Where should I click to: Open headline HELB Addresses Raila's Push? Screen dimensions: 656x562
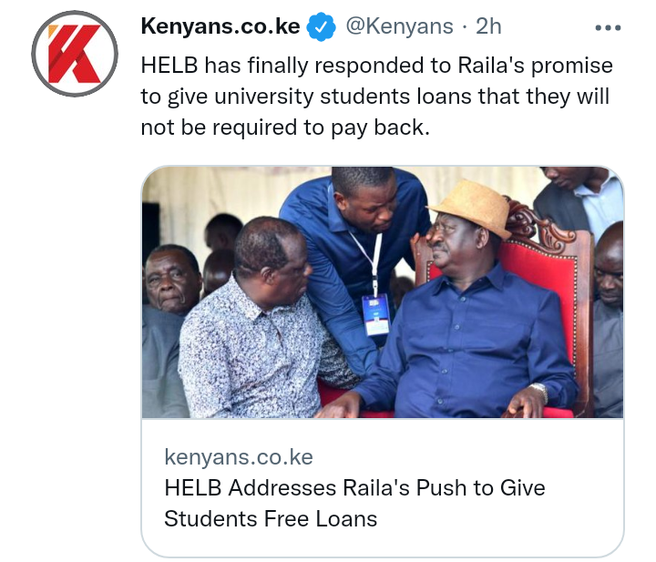pos(354,487)
